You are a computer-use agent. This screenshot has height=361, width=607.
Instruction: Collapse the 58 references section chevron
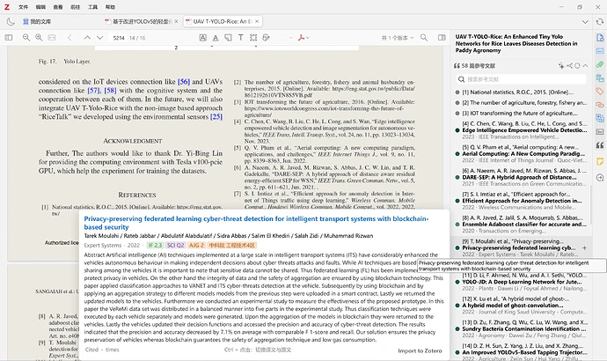coord(585,66)
